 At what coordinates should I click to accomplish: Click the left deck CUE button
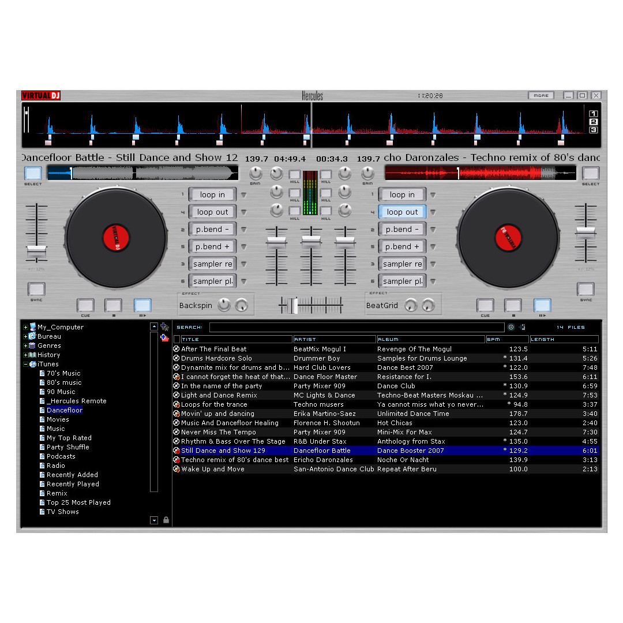click(x=85, y=305)
